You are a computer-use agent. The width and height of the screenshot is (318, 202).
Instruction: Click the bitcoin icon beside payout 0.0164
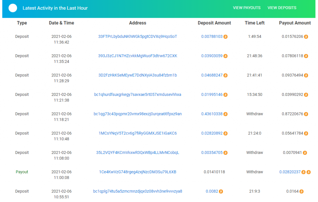302,191
